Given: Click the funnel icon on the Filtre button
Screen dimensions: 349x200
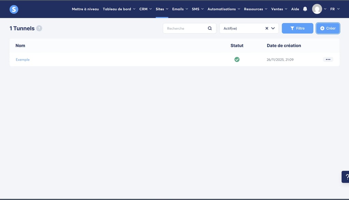Looking at the screenshot, I should 293,28.
